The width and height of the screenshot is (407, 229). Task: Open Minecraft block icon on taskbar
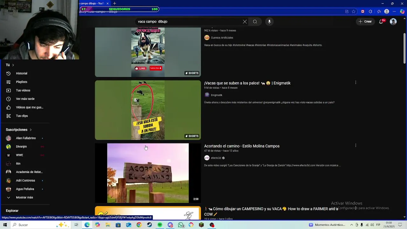pos(201,225)
